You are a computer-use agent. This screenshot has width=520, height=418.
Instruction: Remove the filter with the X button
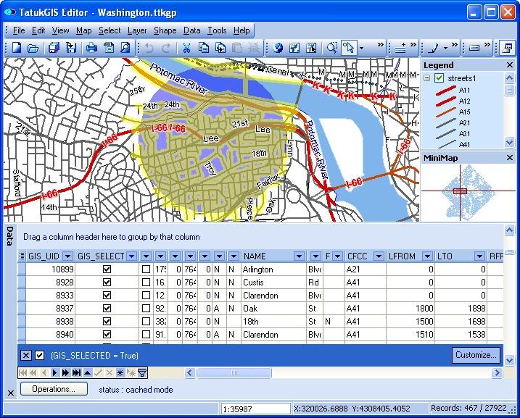tap(25, 356)
